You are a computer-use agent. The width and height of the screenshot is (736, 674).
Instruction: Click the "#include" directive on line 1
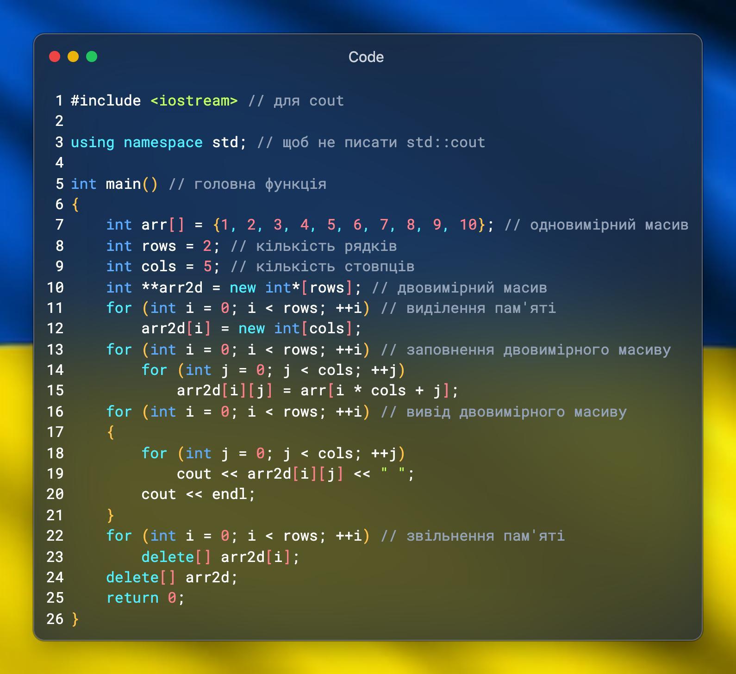tap(106, 100)
